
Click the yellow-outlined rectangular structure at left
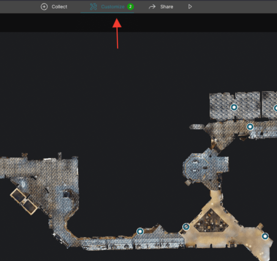coord(24,201)
